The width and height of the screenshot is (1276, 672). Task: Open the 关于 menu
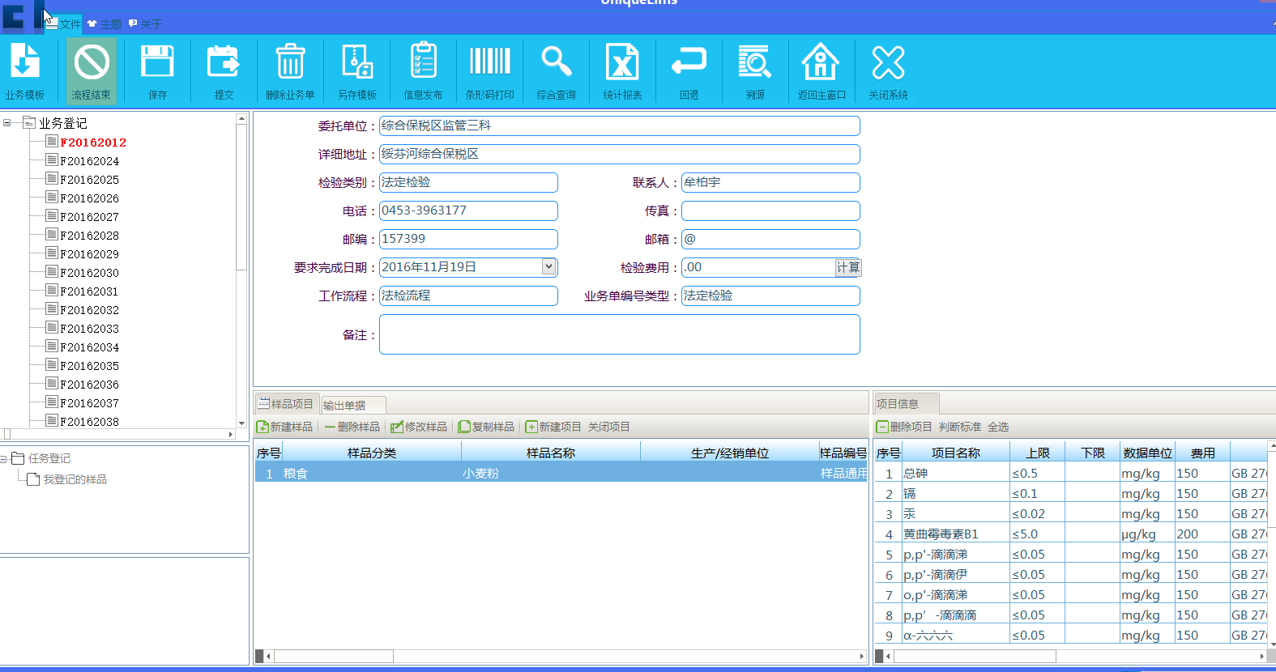[x=145, y=24]
